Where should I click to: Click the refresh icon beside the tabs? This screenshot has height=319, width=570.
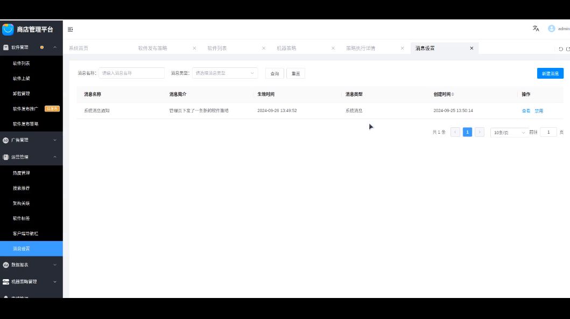(x=560, y=48)
